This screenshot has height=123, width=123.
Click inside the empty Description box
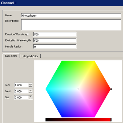tap(71, 25)
